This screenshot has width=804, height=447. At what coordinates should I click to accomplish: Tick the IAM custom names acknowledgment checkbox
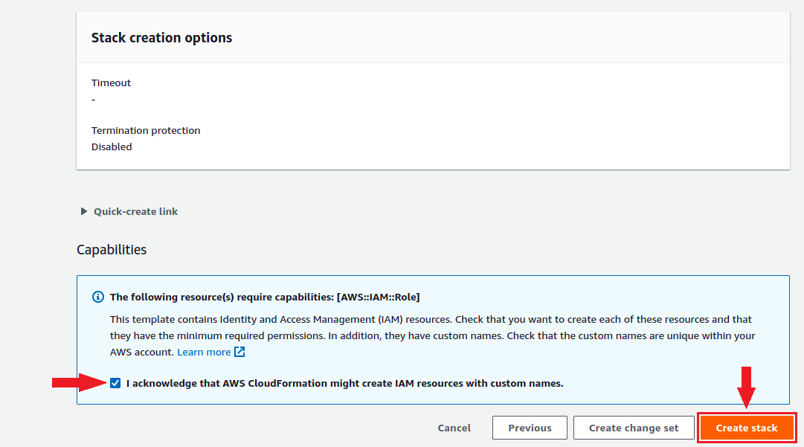pyautogui.click(x=115, y=383)
